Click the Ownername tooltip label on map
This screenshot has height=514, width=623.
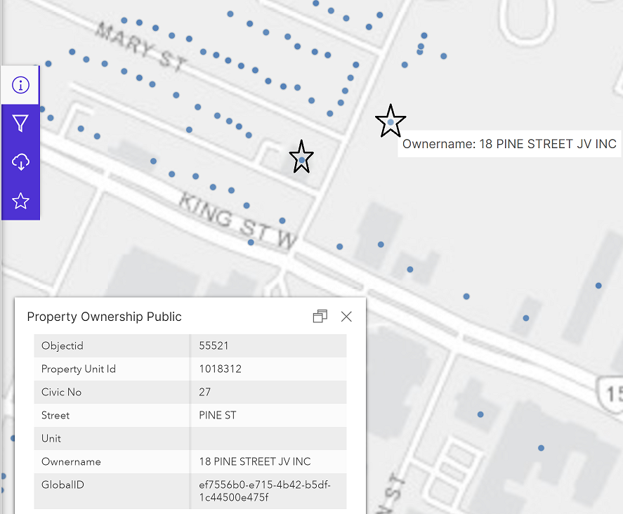click(509, 144)
